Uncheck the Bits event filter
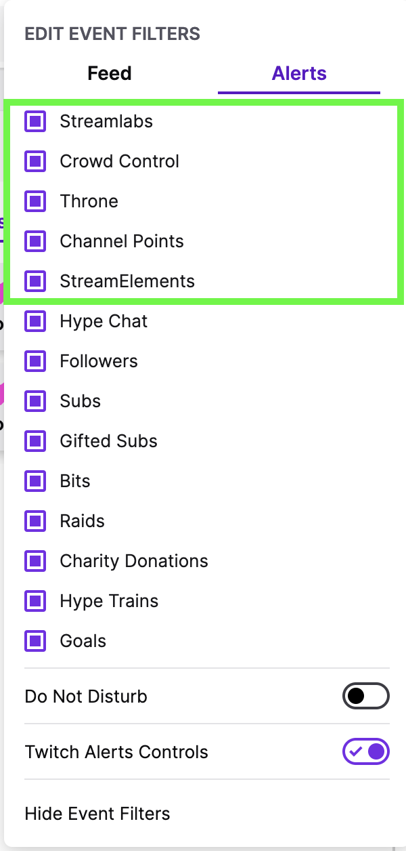406x851 pixels. (x=35, y=481)
